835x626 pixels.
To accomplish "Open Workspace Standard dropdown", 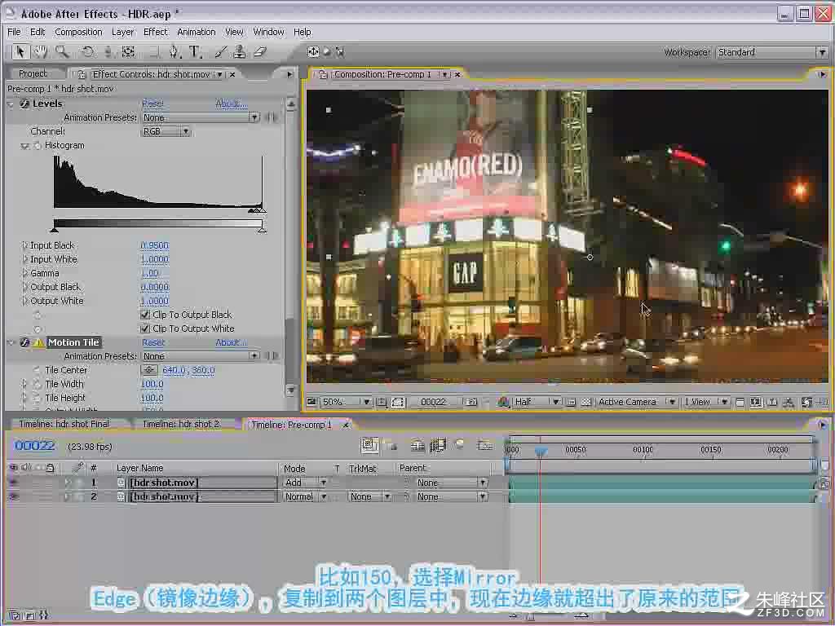I will coord(771,52).
